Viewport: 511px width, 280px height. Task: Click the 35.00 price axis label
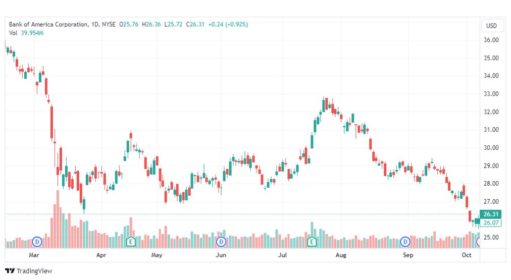(x=491, y=58)
